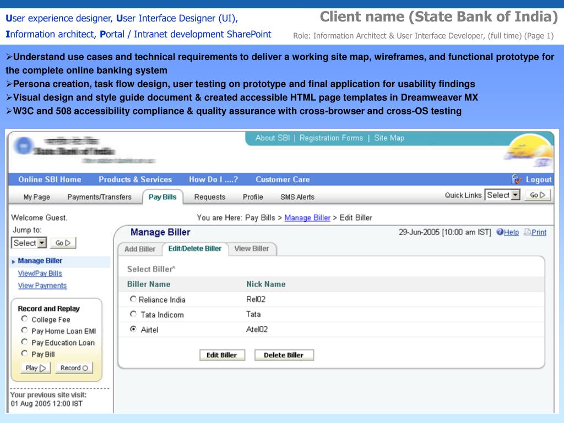
Task: Open the Pay Bills tab
Action: 162,197
